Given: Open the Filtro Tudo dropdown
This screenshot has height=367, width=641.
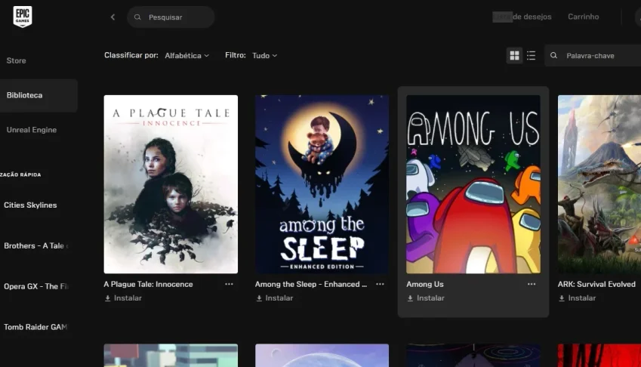Looking at the screenshot, I should 264,56.
